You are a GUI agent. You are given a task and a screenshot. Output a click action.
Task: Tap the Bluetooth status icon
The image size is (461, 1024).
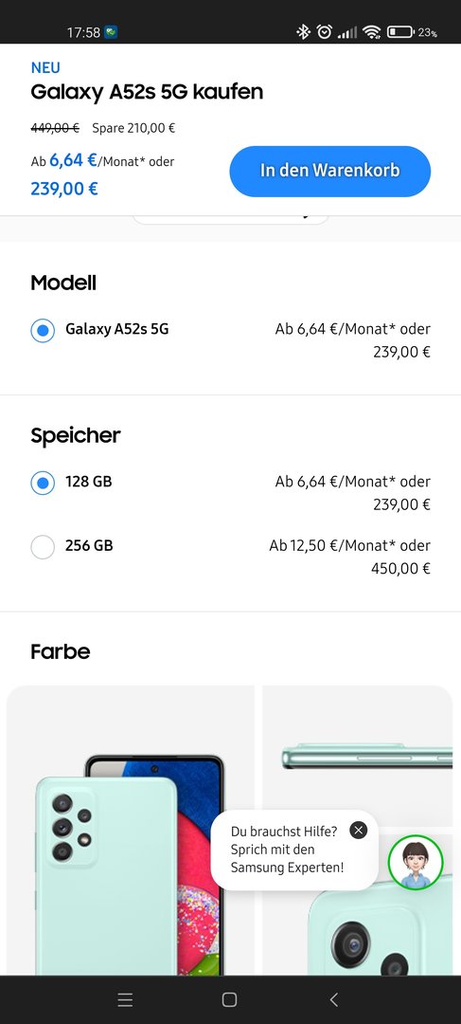(303, 31)
